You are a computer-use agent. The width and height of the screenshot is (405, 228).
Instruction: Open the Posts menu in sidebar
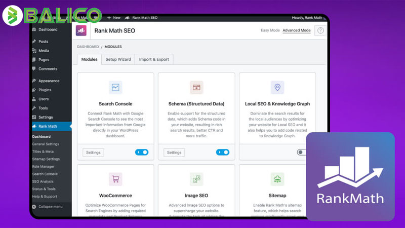(x=44, y=42)
